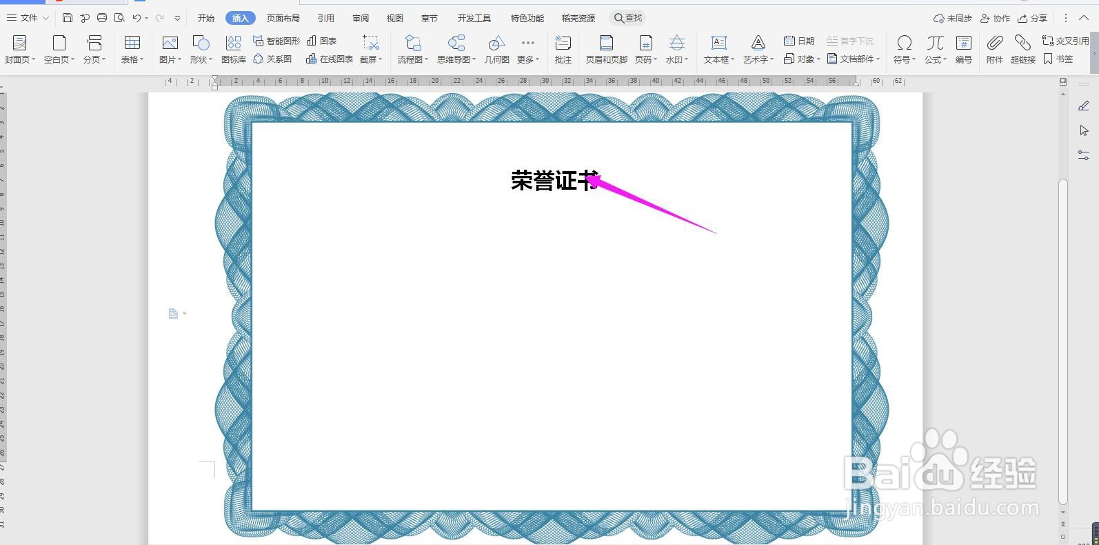Screen dimensions: 1099x545
Task: Insert a bookmark
Action: point(1058,59)
